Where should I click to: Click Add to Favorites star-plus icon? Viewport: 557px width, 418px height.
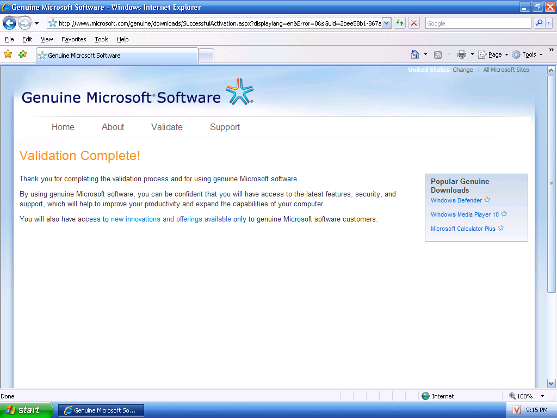tap(23, 54)
